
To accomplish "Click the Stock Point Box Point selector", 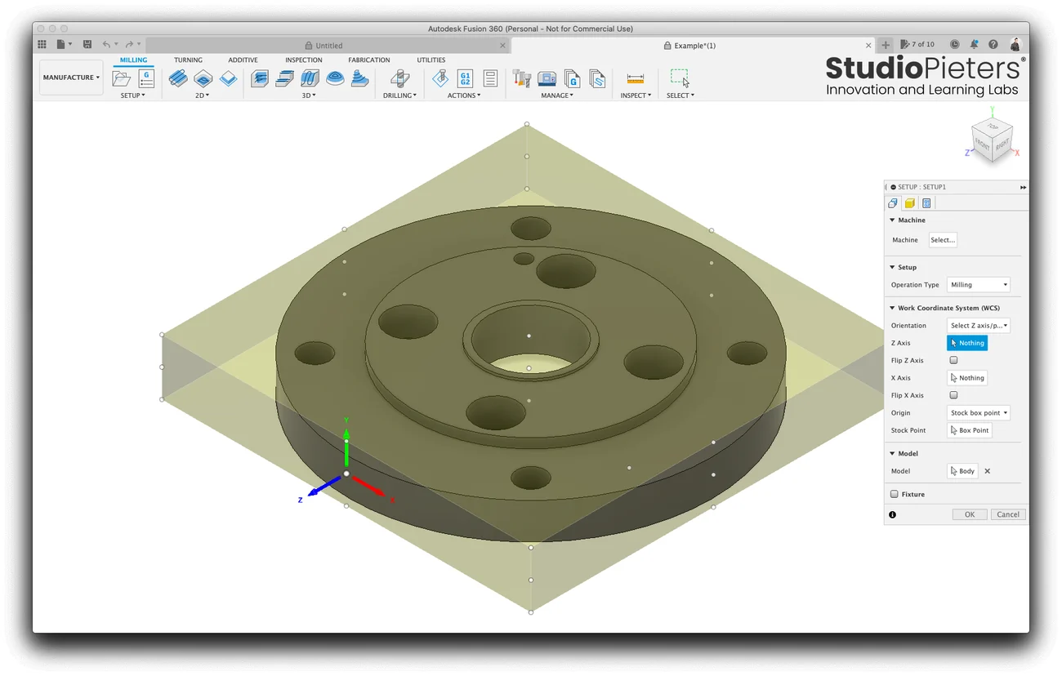I will coord(970,430).
